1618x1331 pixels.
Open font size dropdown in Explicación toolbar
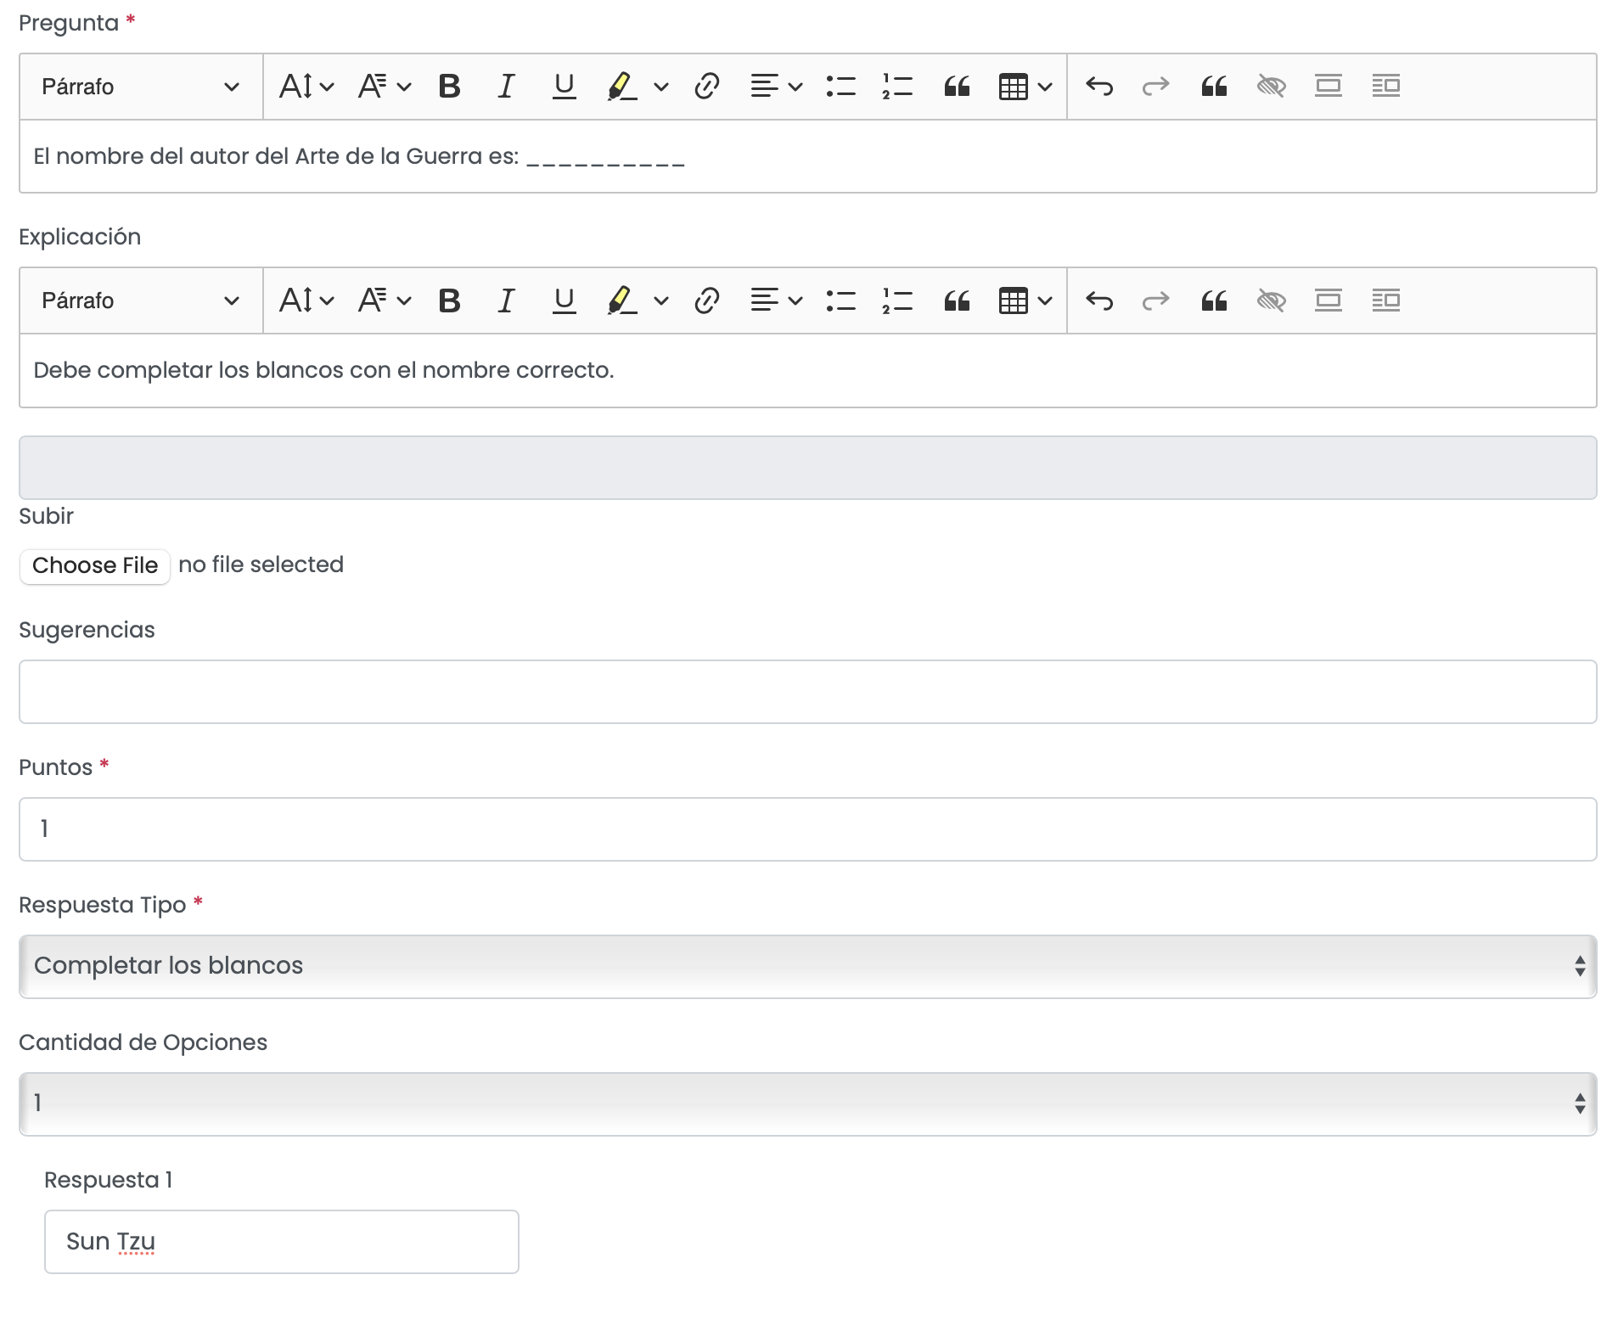(x=306, y=300)
